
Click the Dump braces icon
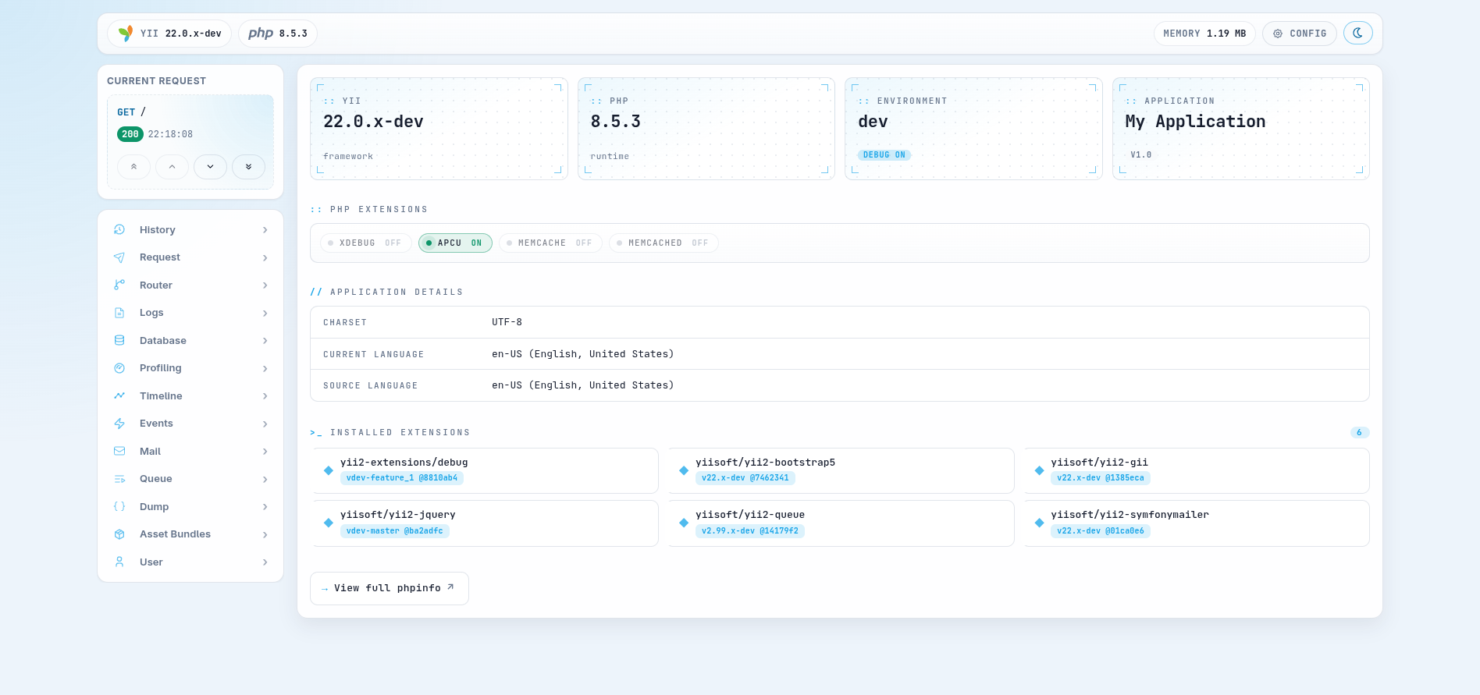pyautogui.click(x=119, y=506)
